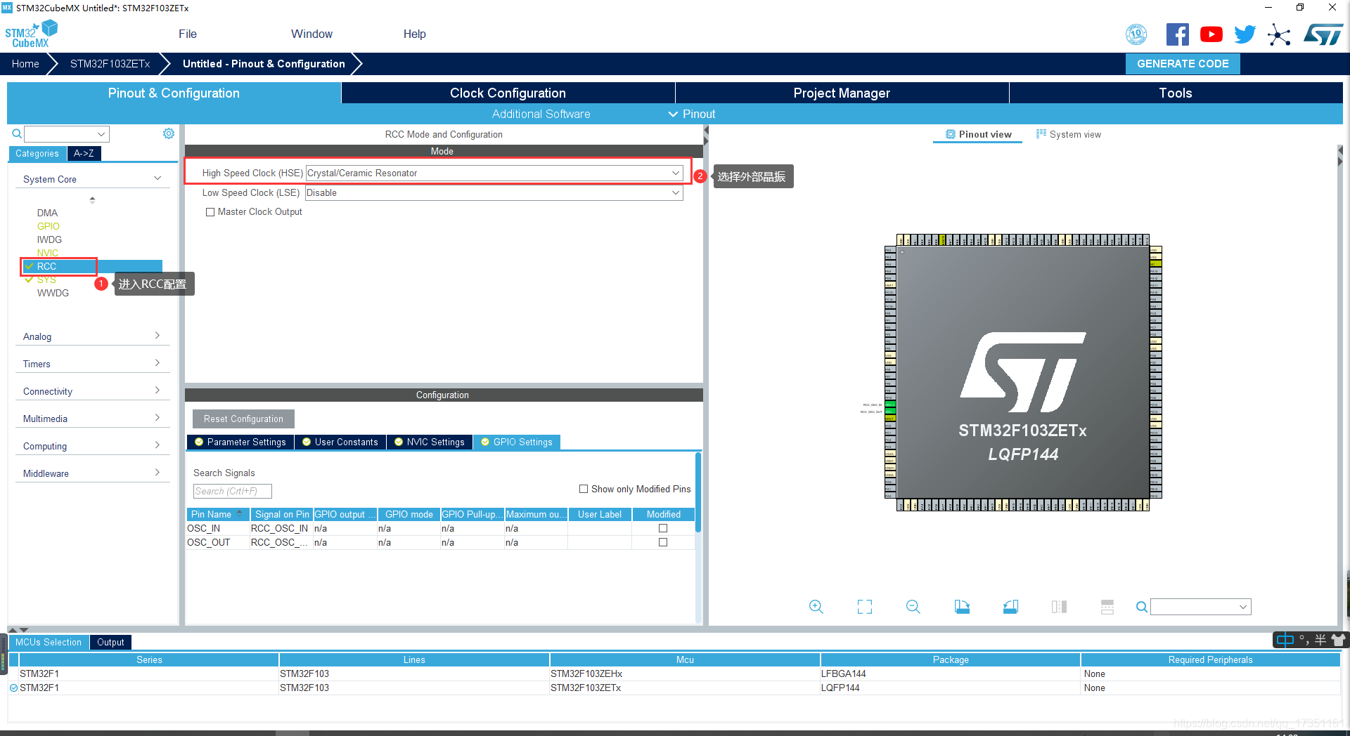Switch to the Project Manager tab
Screen dimensions: 1350x736
tap(842, 93)
